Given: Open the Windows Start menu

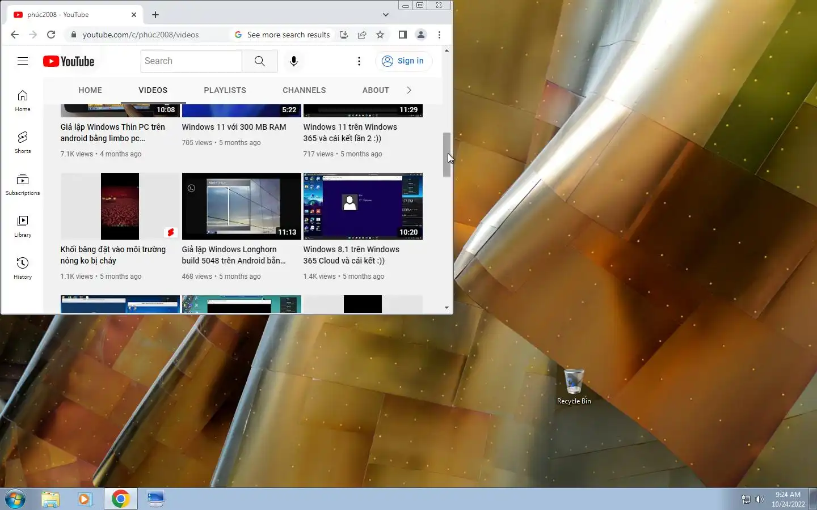Looking at the screenshot, I should 15,499.
